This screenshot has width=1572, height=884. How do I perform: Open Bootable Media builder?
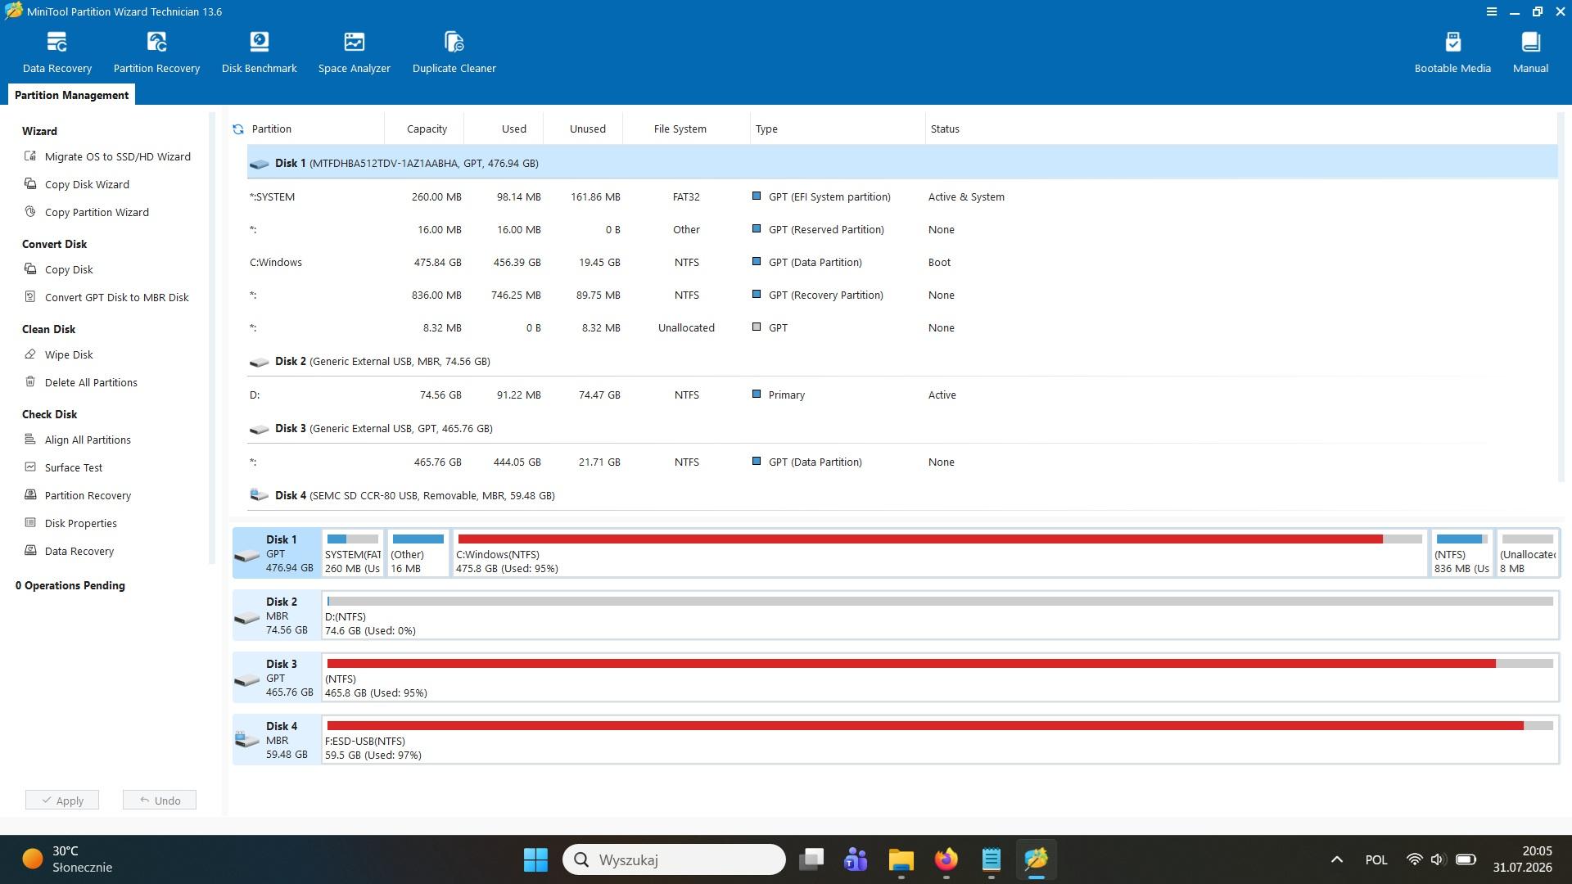1452,52
